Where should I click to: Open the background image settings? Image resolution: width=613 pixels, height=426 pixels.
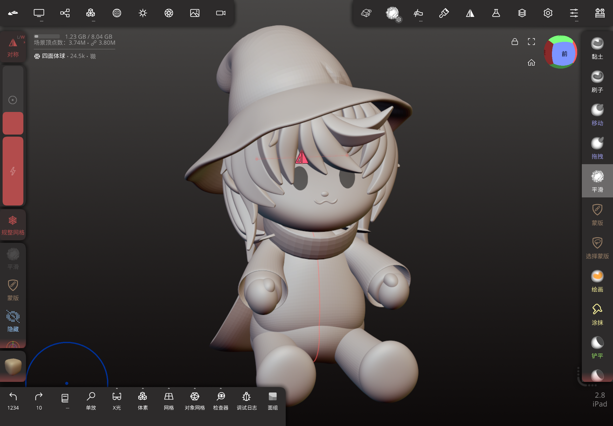pyautogui.click(x=195, y=13)
